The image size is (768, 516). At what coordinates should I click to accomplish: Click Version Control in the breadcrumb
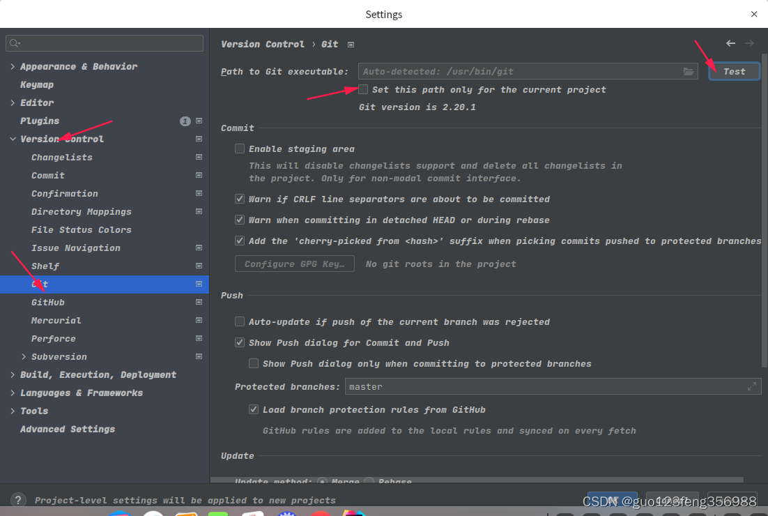point(263,44)
